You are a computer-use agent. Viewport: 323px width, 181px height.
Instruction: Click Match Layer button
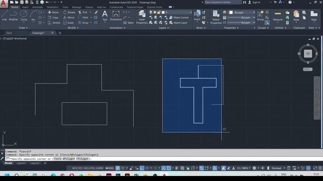(178, 23)
